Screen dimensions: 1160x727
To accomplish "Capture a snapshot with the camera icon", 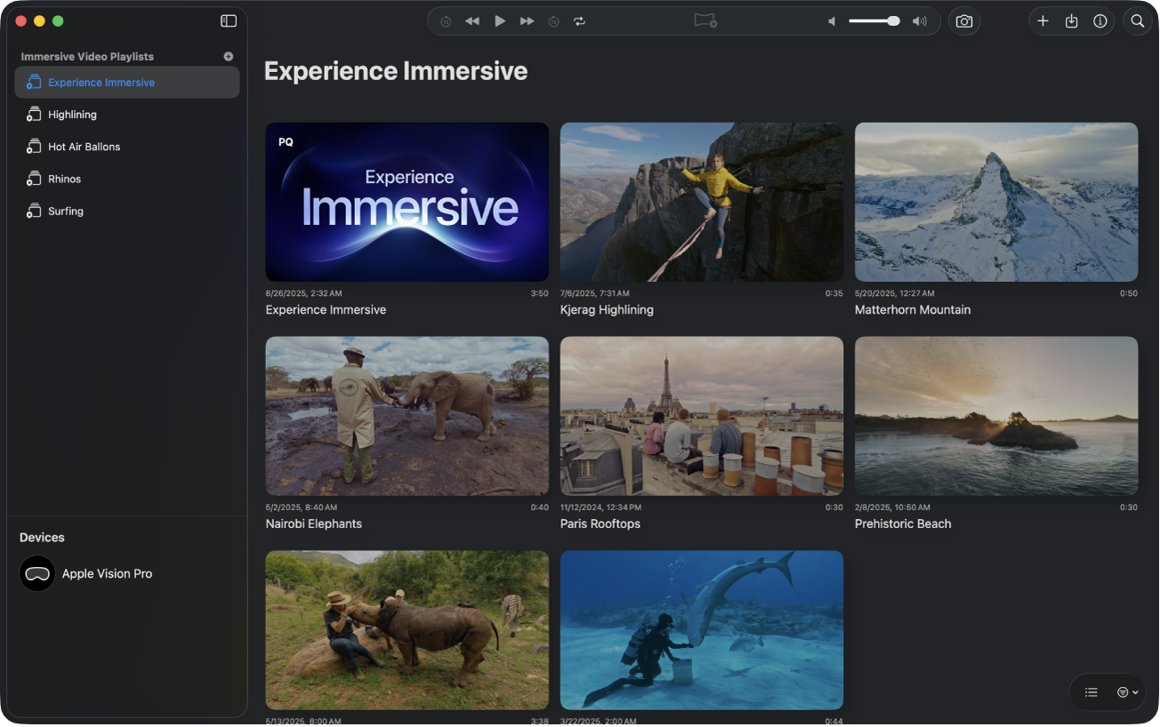I will (963, 20).
